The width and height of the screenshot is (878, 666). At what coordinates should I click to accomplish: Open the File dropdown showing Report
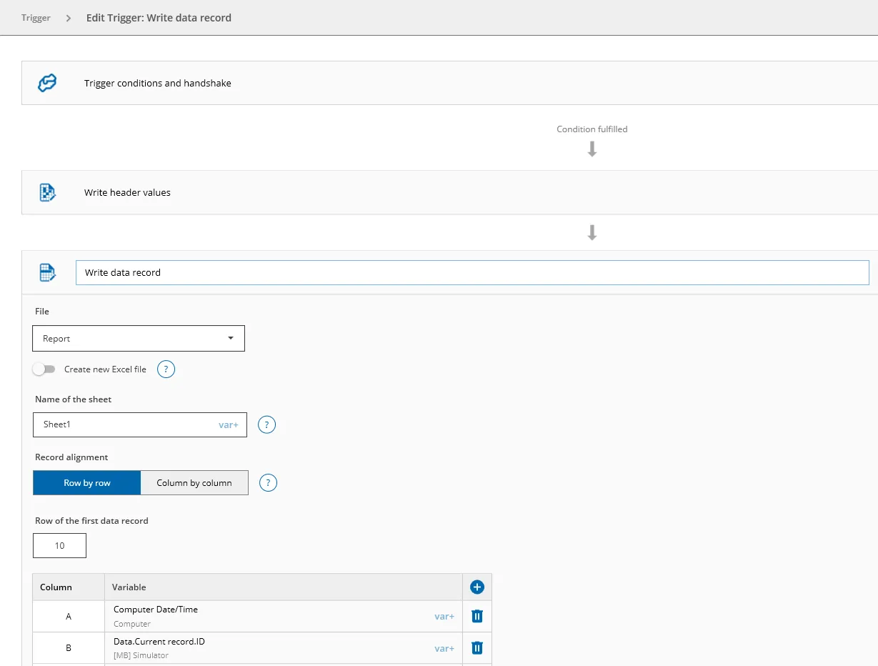click(139, 339)
